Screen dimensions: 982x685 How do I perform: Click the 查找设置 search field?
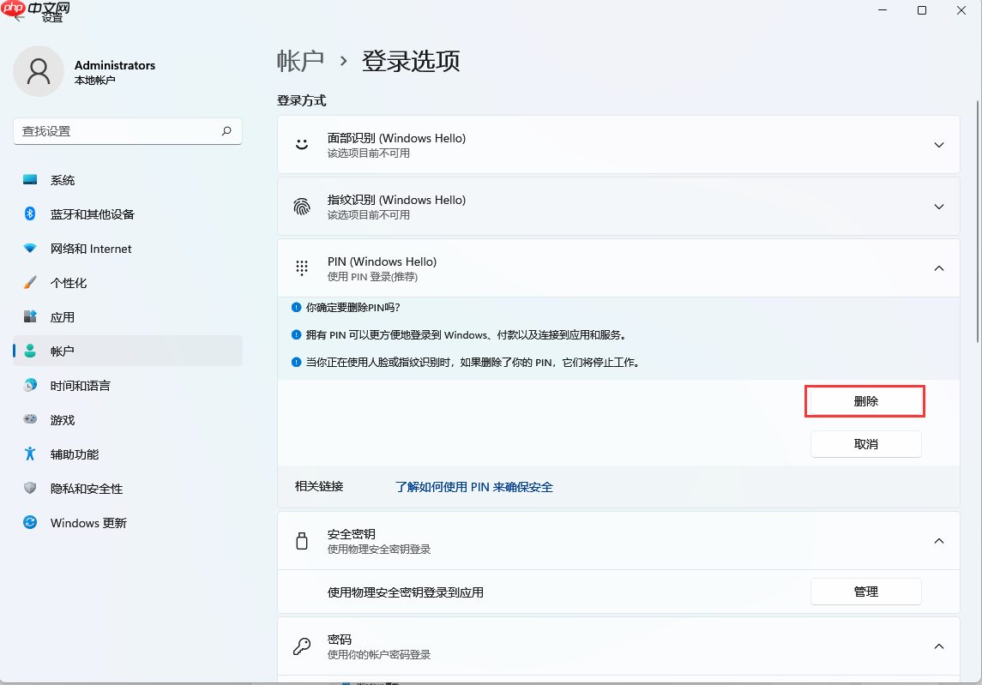pyautogui.click(x=127, y=130)
